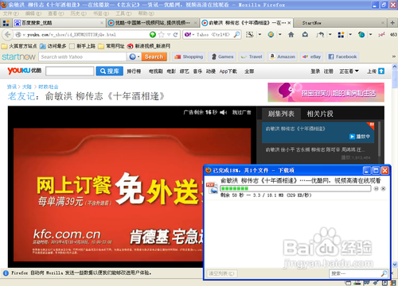Click the FLV file icon in downloads
Viewport: 398px width, 286px height.
213,188
